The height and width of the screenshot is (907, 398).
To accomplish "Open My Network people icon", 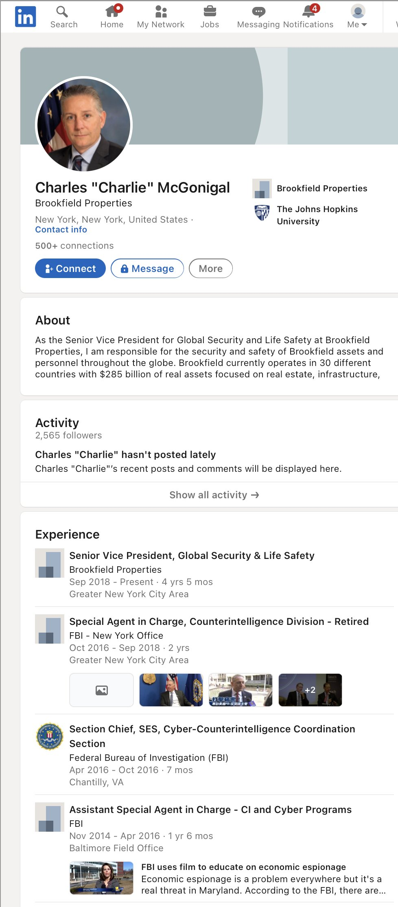I will [161, 11].
